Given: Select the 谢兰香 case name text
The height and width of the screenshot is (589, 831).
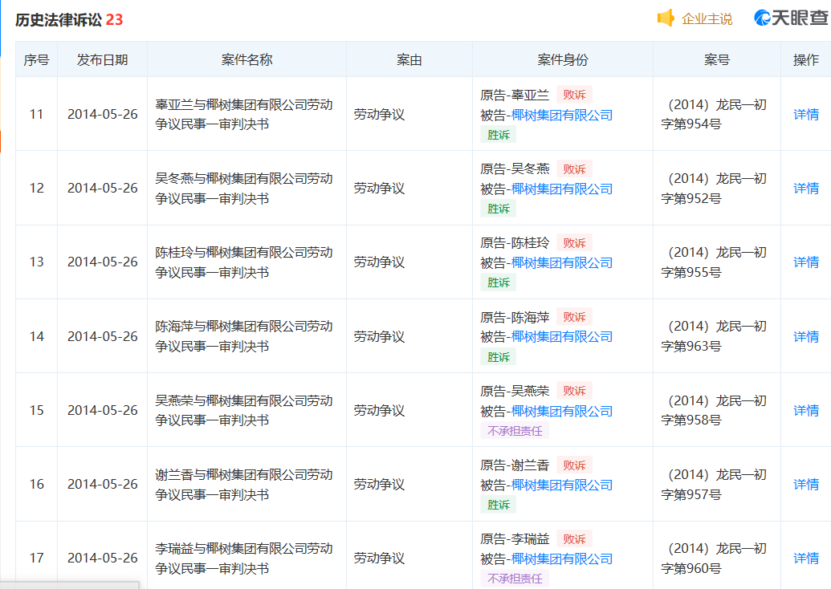Looking at the screenshot, I should pos(243,485).
